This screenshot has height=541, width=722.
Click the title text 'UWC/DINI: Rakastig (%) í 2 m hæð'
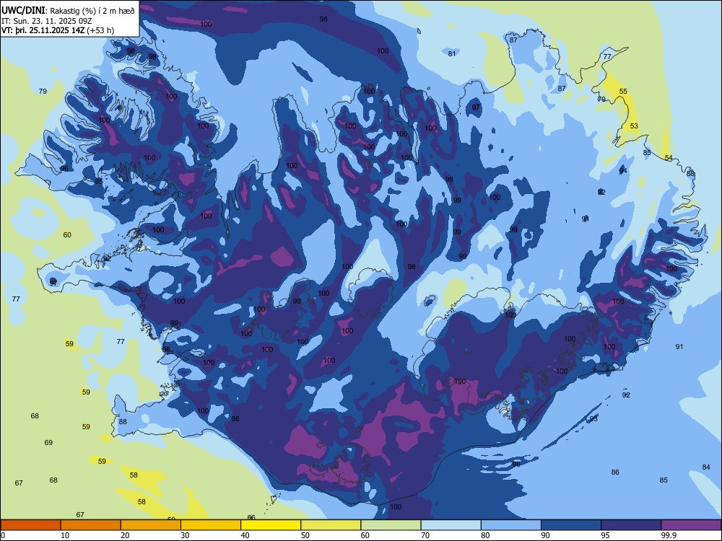tap(68, 11)
